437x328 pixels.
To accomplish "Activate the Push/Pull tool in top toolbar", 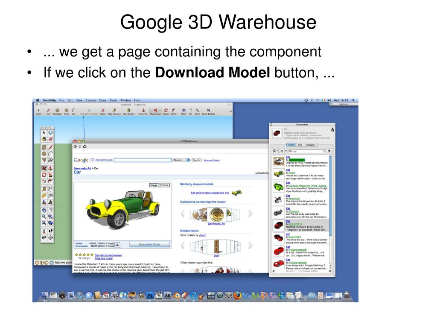I will tap(143, 111).
